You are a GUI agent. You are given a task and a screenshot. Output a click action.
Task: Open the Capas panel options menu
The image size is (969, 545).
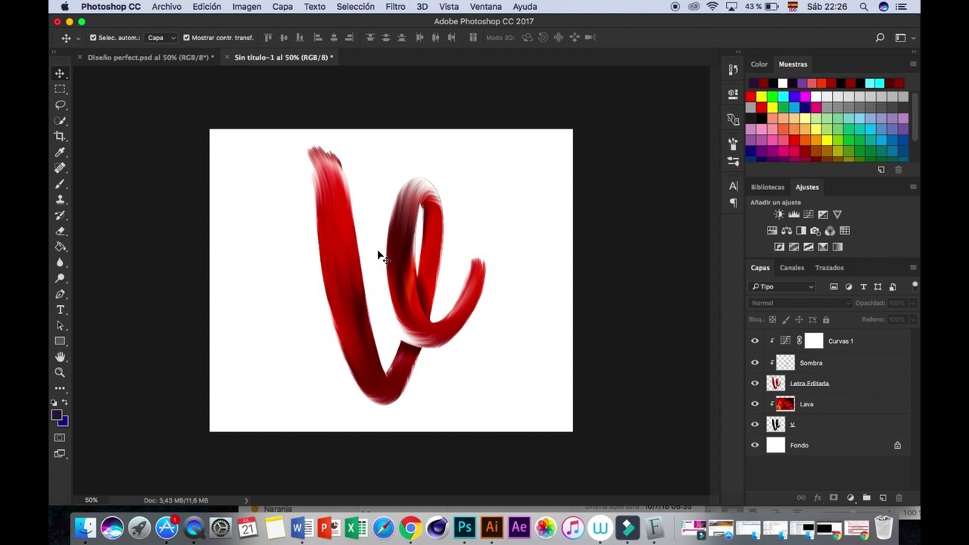click(913, 267)
